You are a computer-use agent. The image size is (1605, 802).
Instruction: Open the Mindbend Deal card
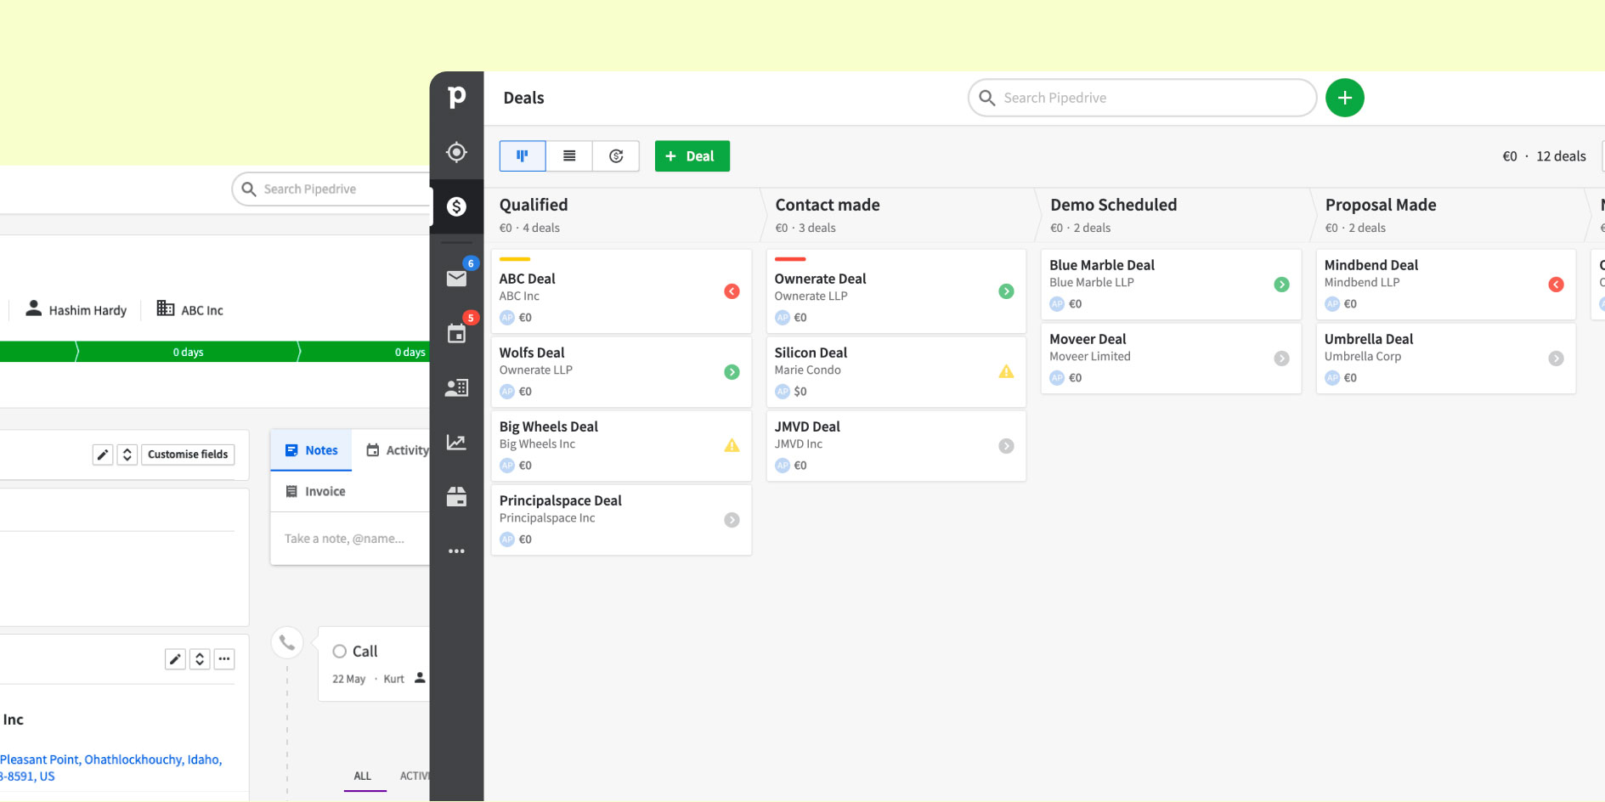pyautogui.click(x=1446, y=285)
